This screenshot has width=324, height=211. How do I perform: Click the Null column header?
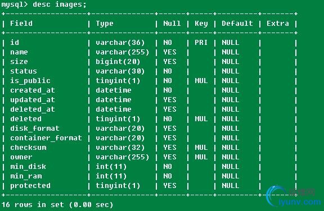point(172,23)
